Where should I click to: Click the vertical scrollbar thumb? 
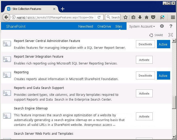(x=174, y=102)
